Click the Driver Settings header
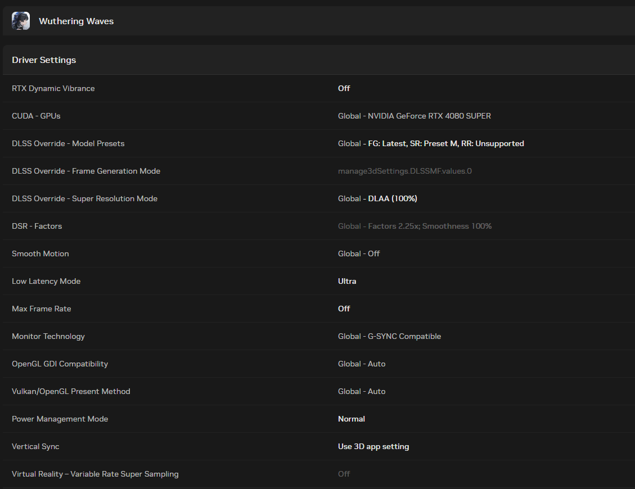This screenshot has width=635, height=489. [x=44, y=60]
